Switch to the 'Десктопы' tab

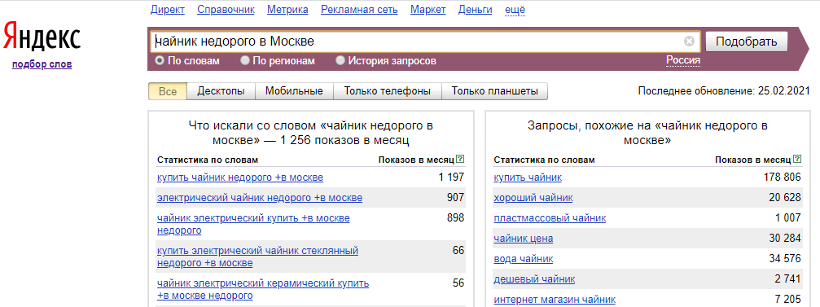221,91
